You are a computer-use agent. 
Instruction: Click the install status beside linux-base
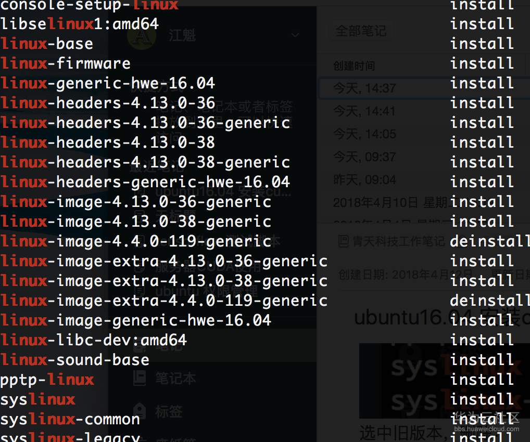[x=482, y=44]
